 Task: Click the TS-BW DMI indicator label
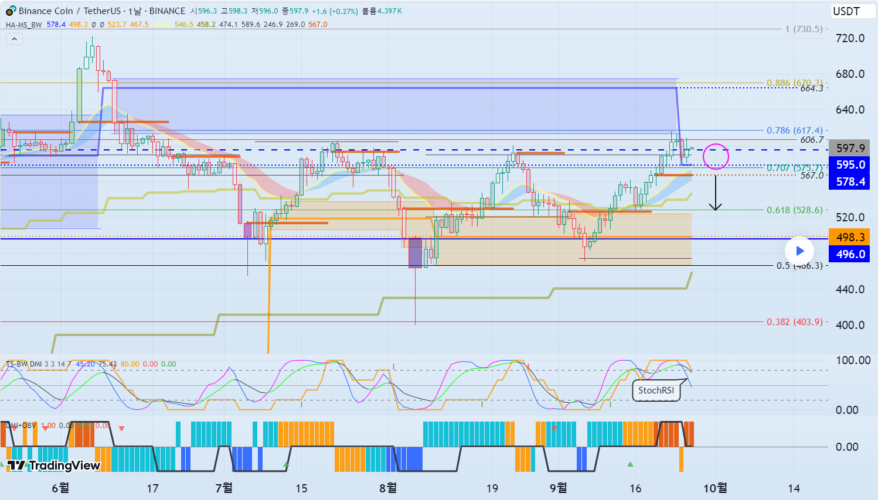click(x=23, y=364)
